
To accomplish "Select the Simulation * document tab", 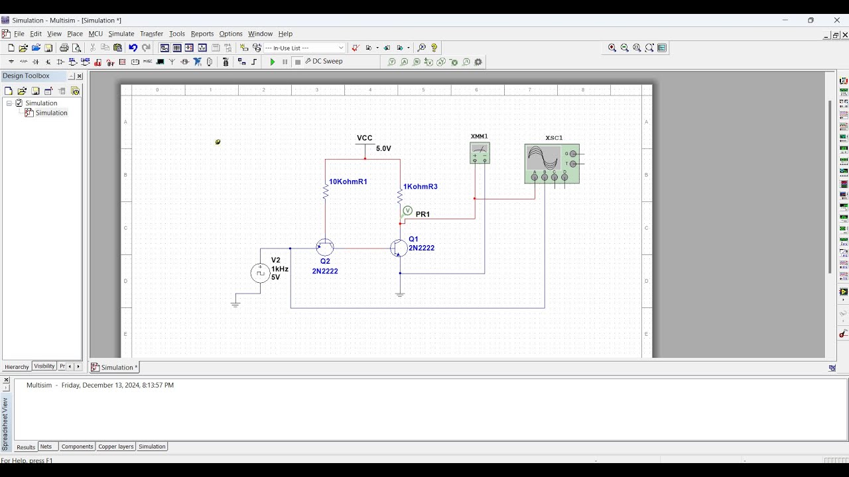I will tap(115, 367).
